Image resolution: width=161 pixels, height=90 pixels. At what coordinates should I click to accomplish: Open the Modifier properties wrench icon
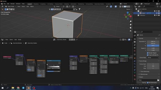tap(135, 61)
